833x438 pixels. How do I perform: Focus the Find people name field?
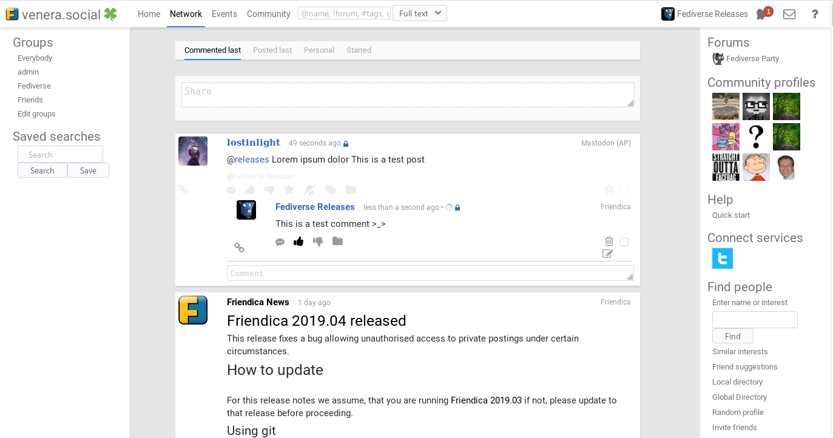(755, 320)
